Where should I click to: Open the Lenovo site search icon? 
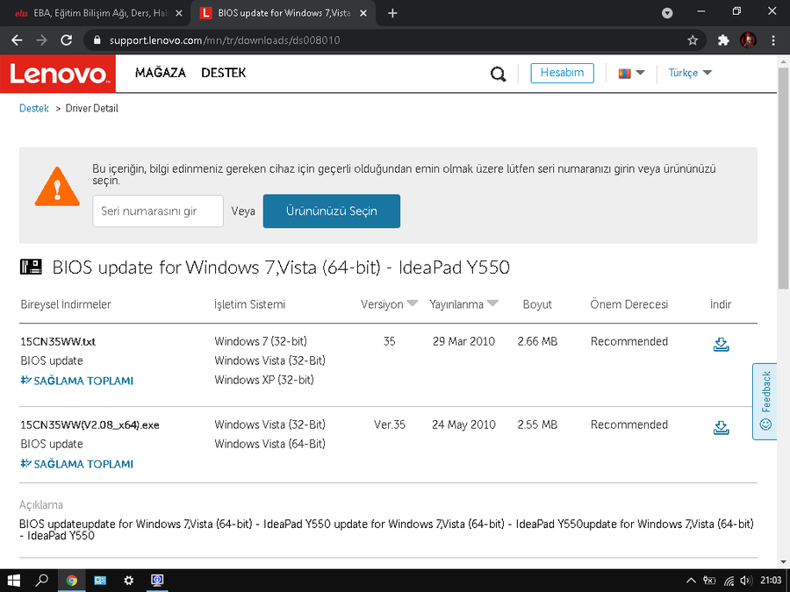point(499,74)
